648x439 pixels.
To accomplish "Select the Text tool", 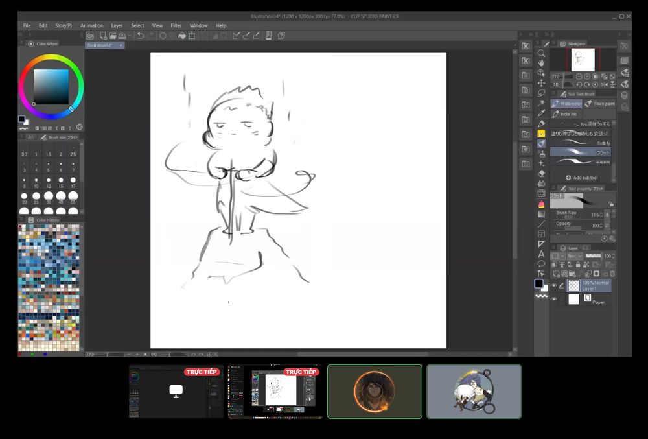I will [x=541, y=254].
